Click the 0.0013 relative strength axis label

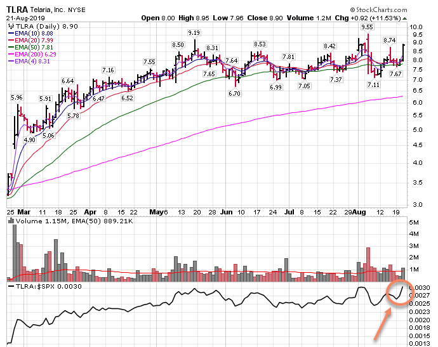pos(420,344)
